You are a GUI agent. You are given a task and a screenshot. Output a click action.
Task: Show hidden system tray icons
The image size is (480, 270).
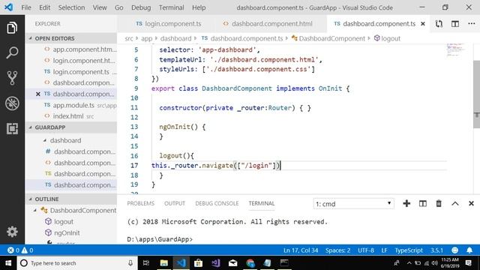click(x=409, y=263)
